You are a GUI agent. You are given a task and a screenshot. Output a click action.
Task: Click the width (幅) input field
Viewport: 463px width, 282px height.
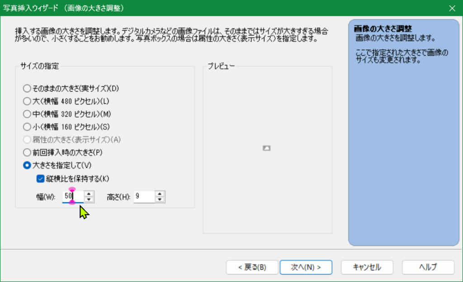(73, 197)
